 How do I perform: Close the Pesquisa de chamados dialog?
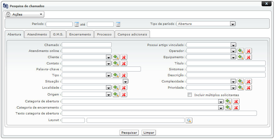point(266,3)
